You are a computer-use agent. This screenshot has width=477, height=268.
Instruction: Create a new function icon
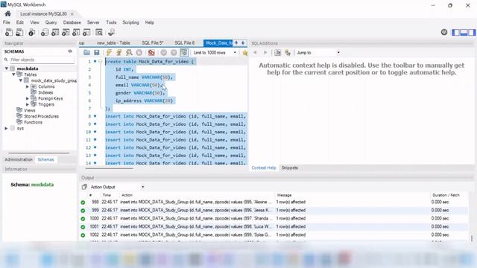click(86, 32)
